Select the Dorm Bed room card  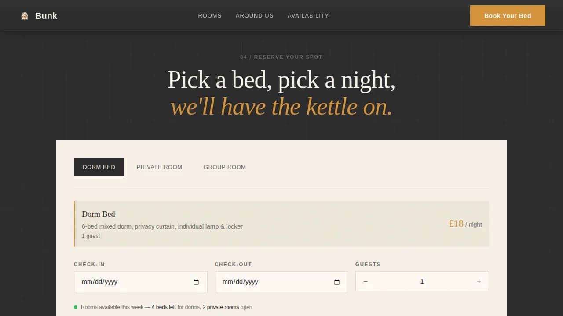(281, 224)
